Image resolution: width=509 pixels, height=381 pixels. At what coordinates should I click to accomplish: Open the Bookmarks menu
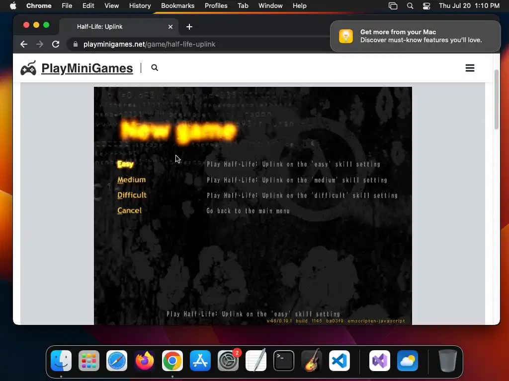(x=178, y=6)
